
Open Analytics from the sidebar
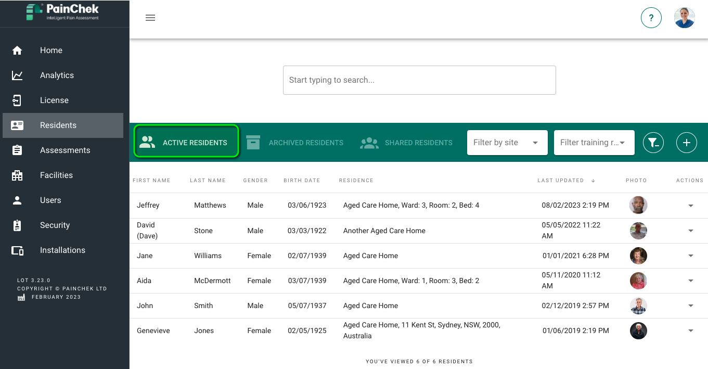point(63,75)
